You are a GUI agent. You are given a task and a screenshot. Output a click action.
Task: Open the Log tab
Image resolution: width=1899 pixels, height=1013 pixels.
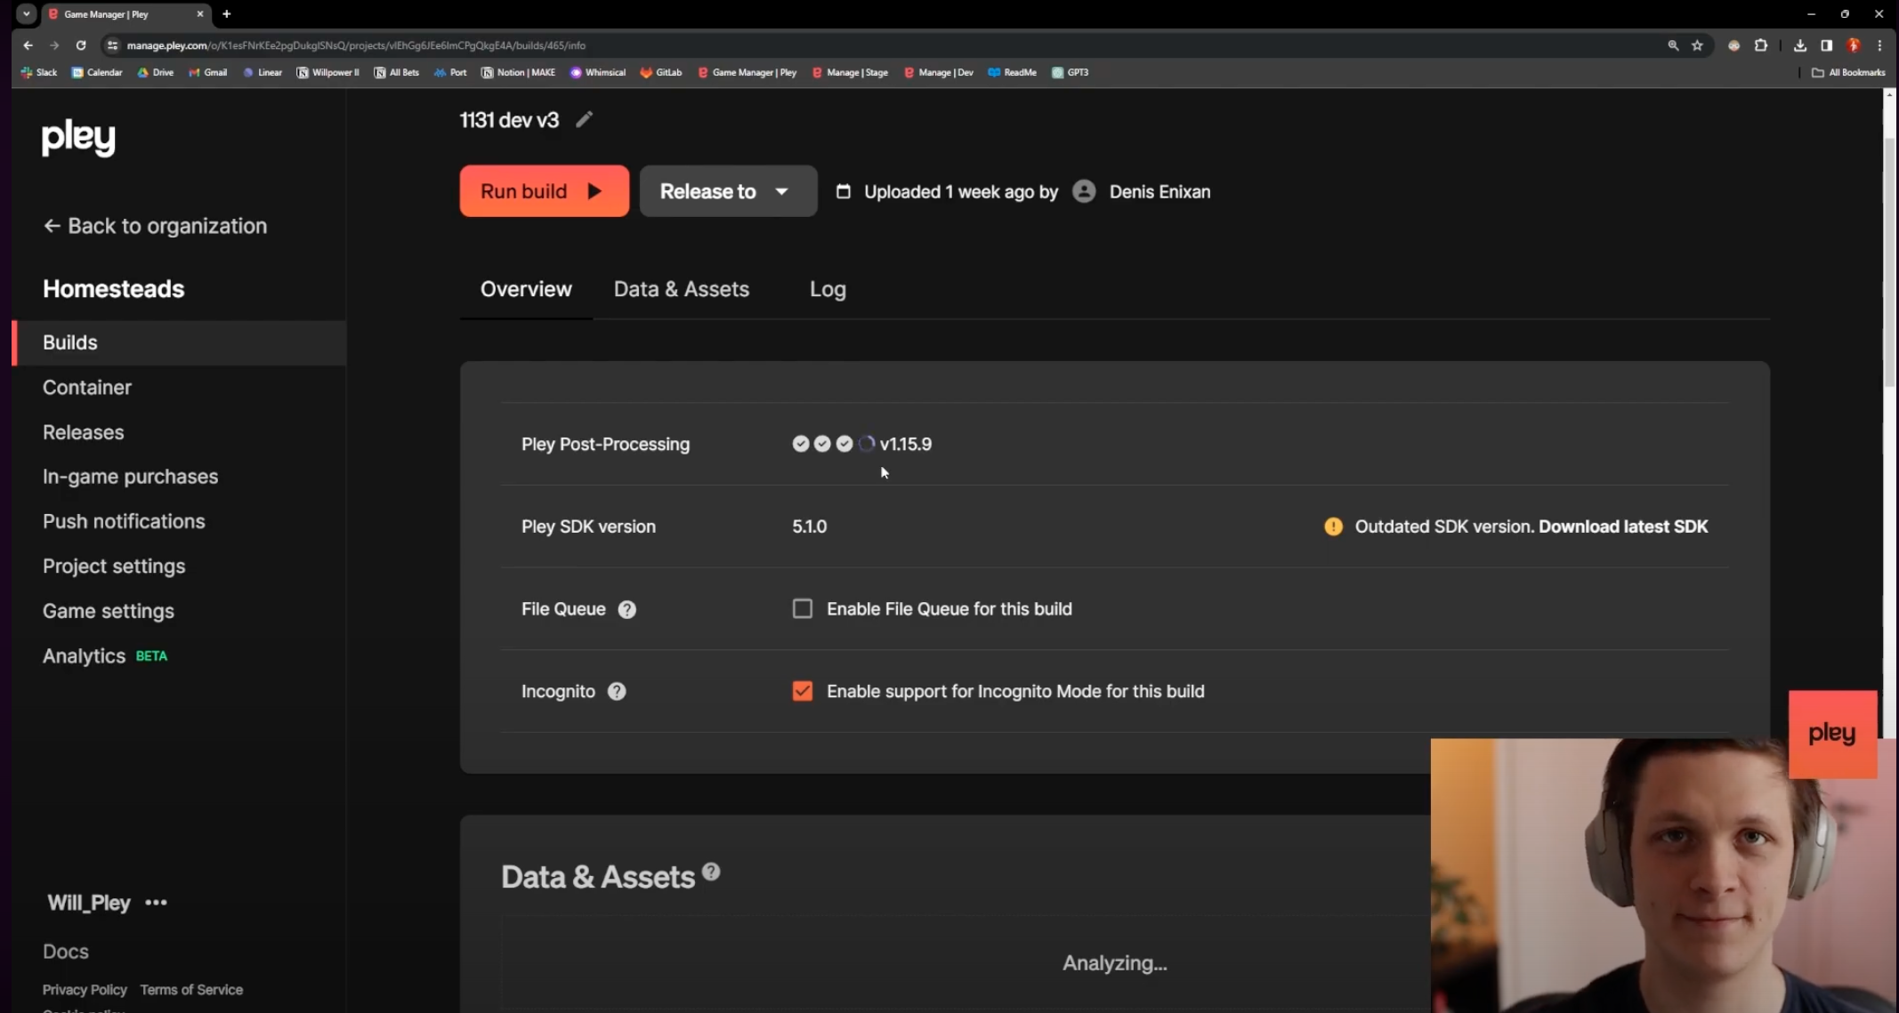click(828, 289)
